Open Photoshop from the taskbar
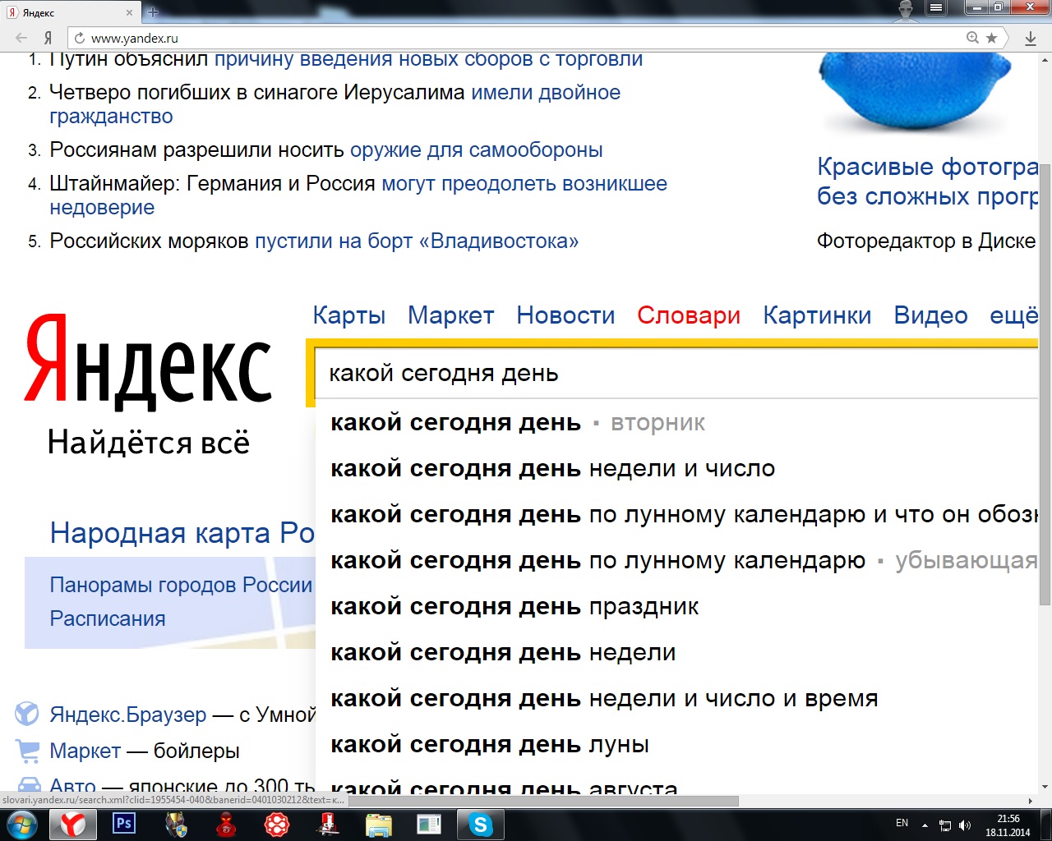Image resolution: width=1052 pixels, height=841 pixels. [x=124, y=824]
